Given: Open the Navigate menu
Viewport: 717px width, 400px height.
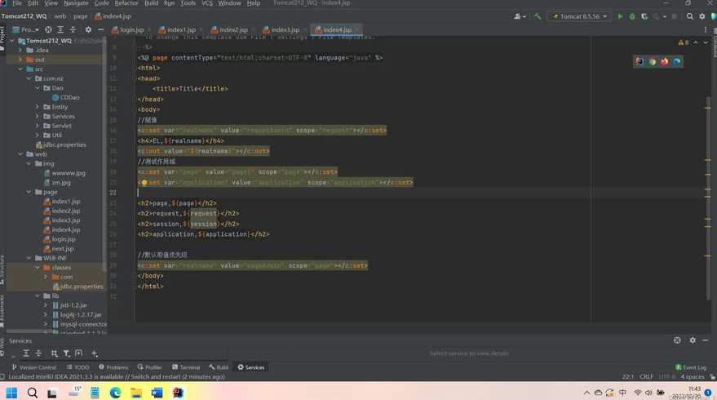Looking at the screenshot, I should 76,3.
